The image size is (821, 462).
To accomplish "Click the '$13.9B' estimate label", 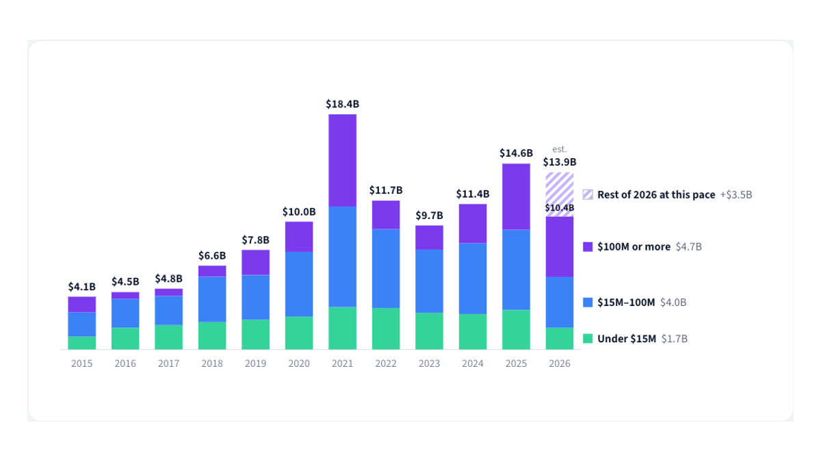I will (x=560, y=162).
